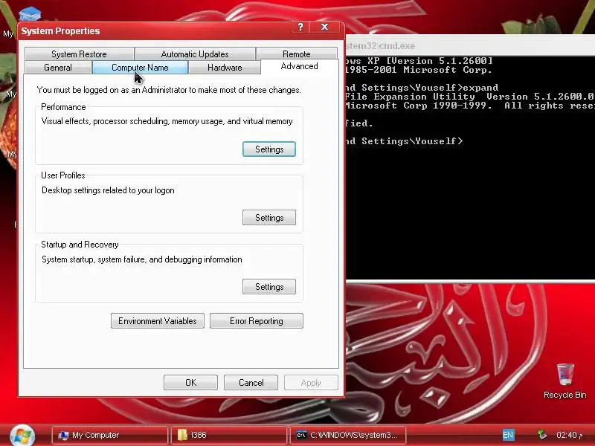Switch to My Computer taskbar button
Viewport: 595px width, 446px height.
(x=109, y=435)
